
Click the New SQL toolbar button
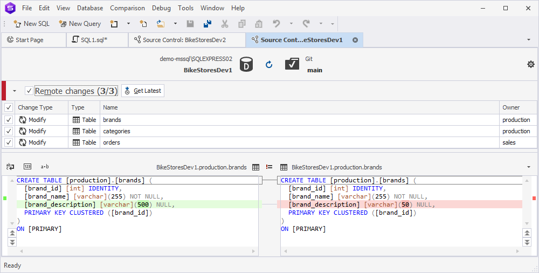pos(31,24)
